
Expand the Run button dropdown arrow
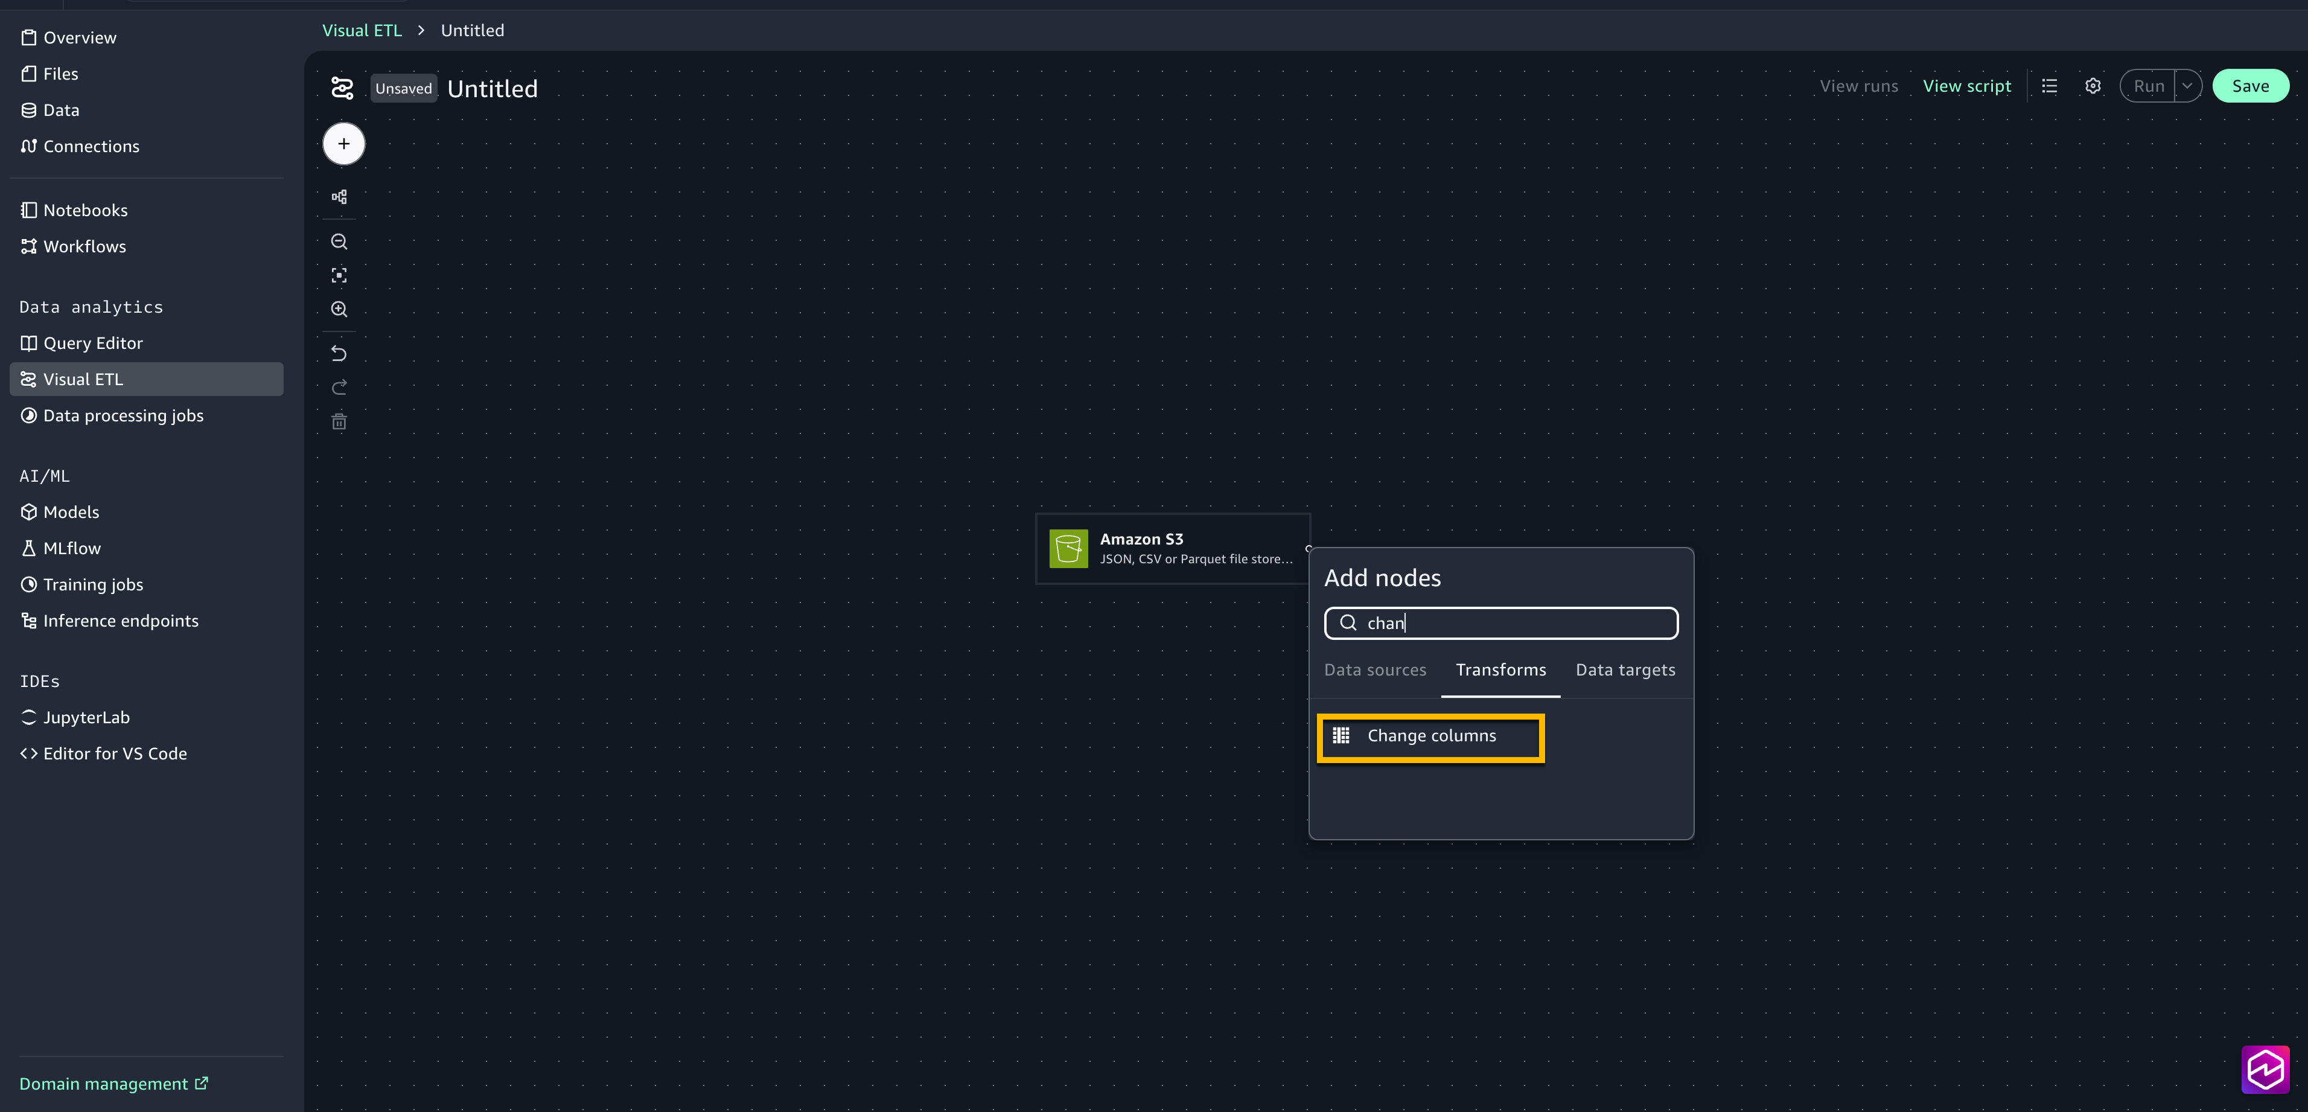(x=2187, y=86)
